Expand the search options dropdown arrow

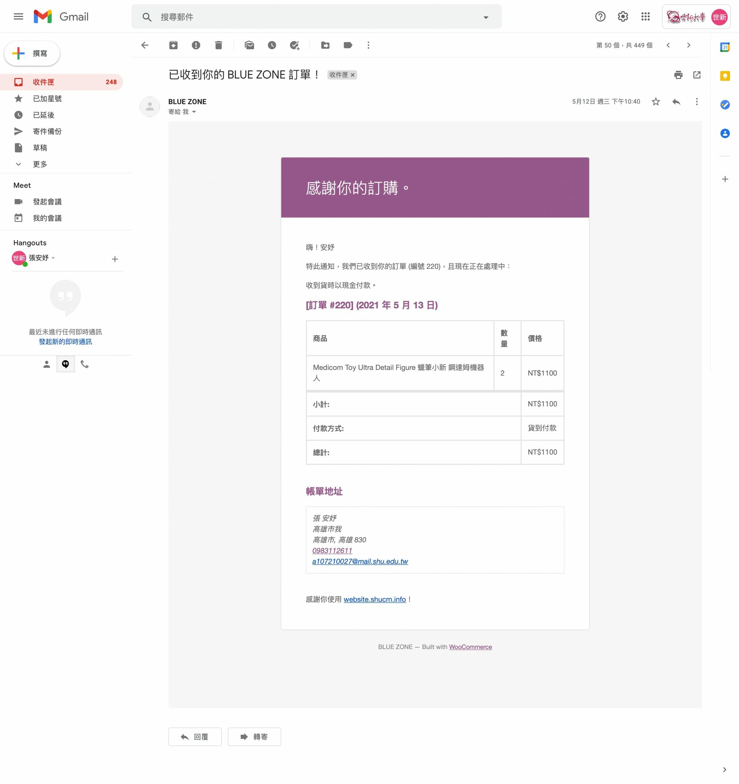486,17
